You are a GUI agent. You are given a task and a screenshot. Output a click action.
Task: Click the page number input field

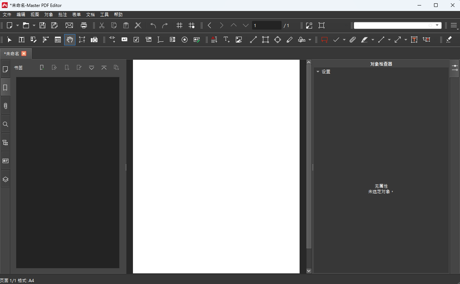[266, 25]
